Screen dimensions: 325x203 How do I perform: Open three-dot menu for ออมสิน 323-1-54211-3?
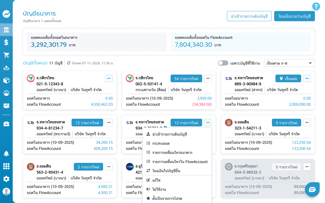307,123
